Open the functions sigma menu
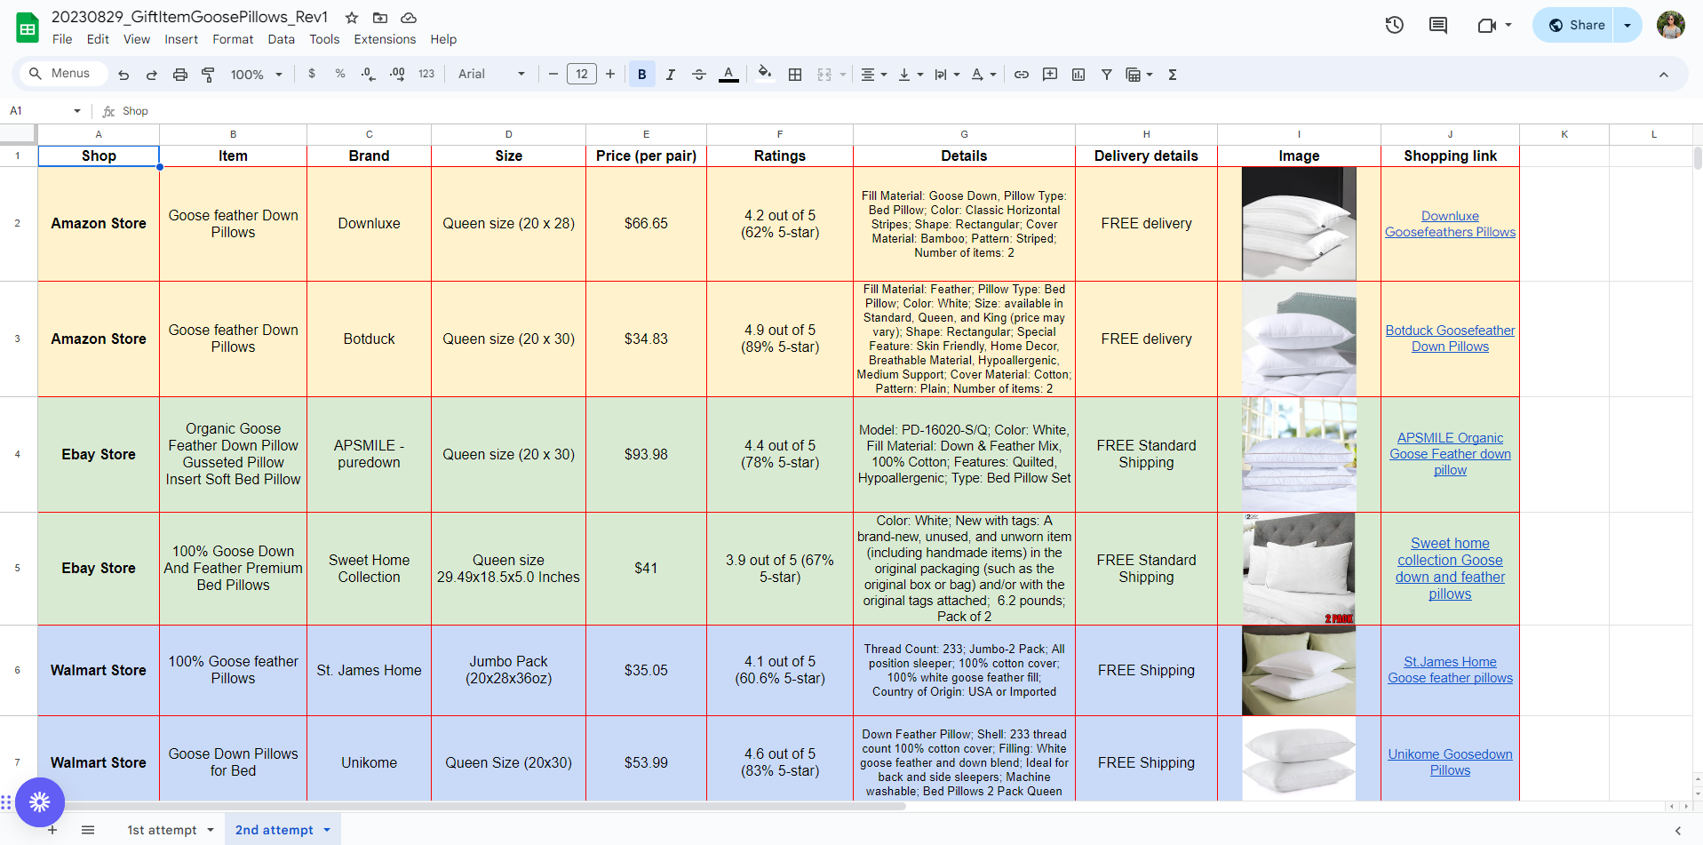This screenshot has height=845, width=1703. (x=1173, y=75)
